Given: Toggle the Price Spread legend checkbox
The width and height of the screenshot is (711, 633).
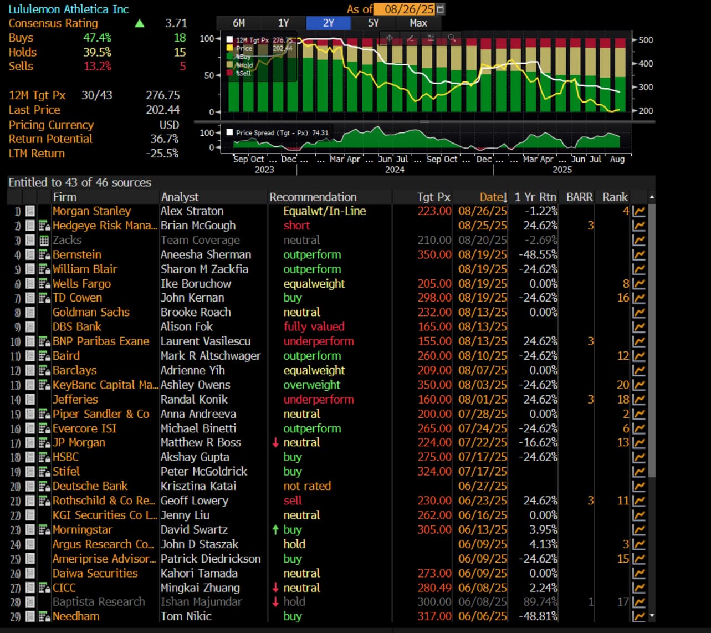Looking at the screenshot, I should pos(229,132).
